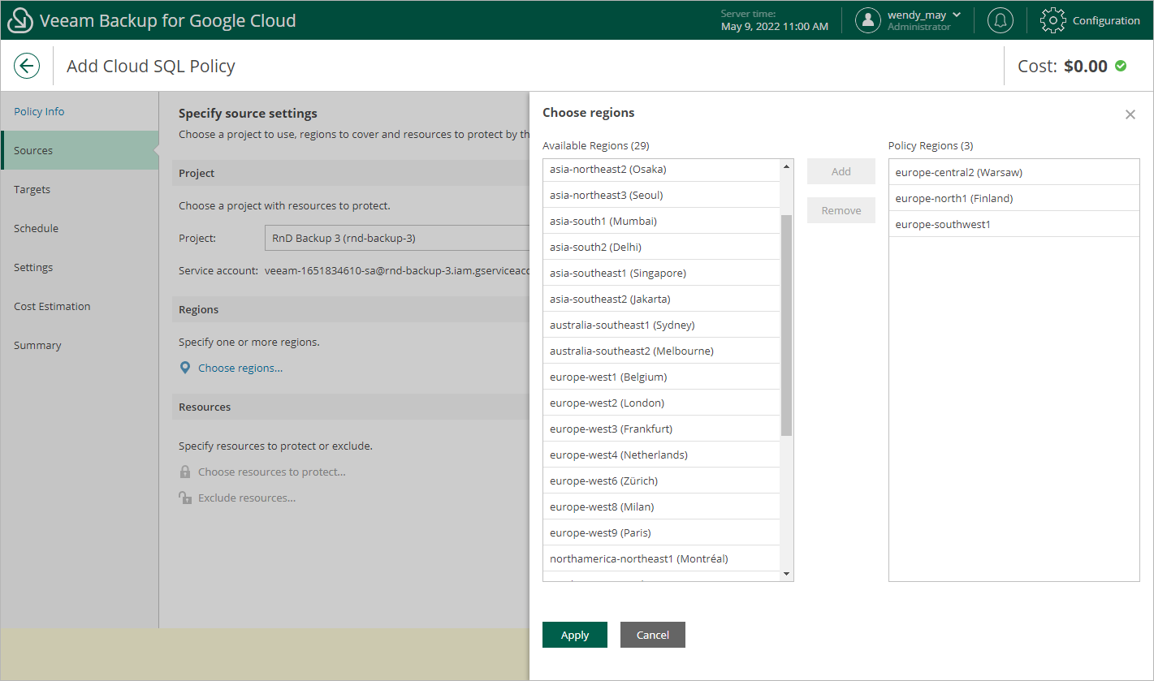Go to the Schedule step
The image size is (1154, 681).
80,228
